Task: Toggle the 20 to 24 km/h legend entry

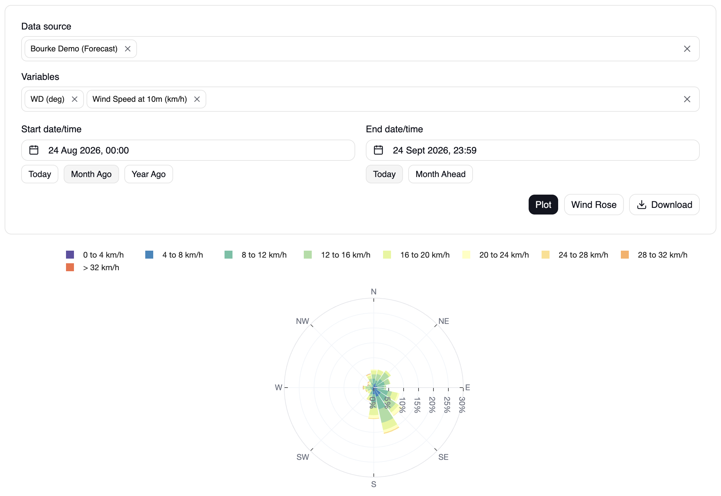Action: pyautogui.click(x=496, y=255)
